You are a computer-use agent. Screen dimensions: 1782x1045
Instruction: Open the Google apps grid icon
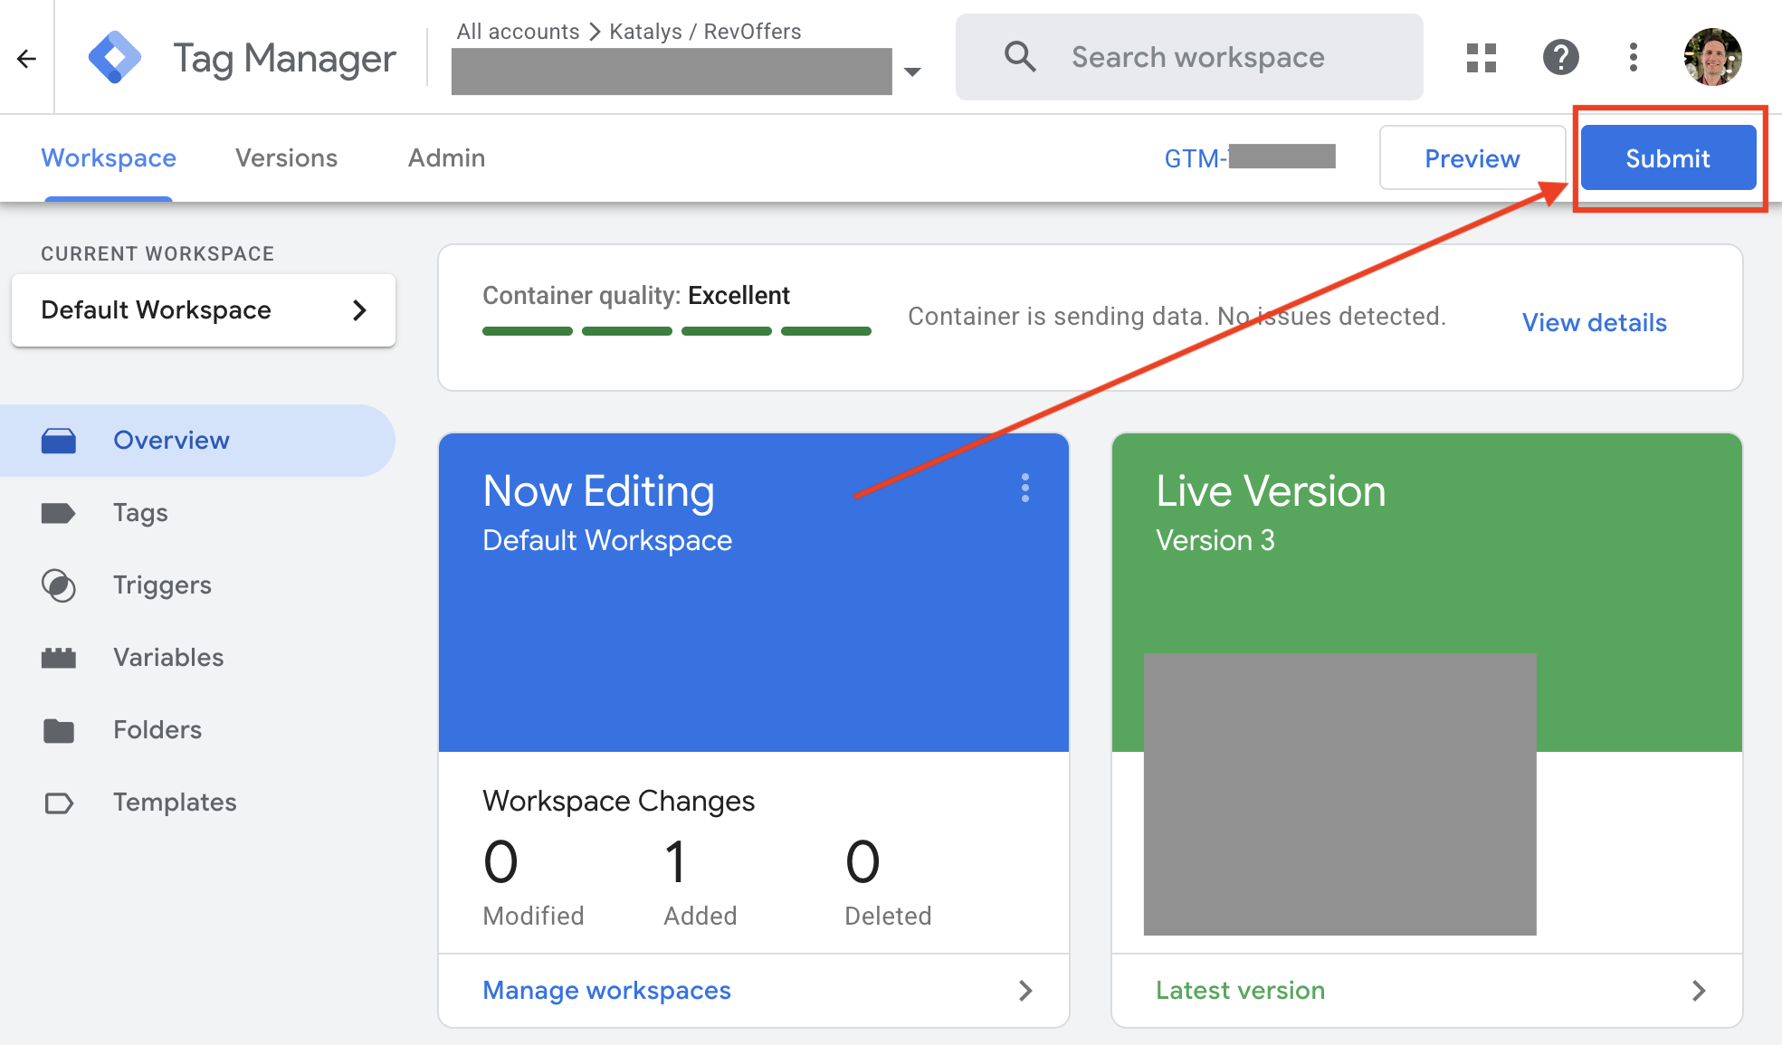tap(1481, 58)
